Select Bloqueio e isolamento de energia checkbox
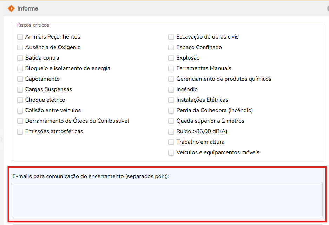 (20, 68)
